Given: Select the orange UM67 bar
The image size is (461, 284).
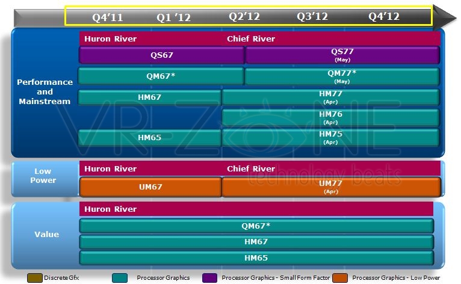Looking at the screenshot, I should click(x=150, y=187).
